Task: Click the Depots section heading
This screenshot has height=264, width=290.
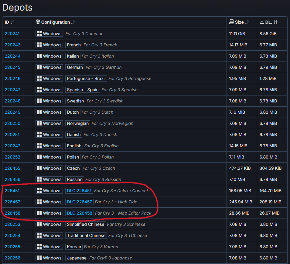Action: click(x=17, y=8)
